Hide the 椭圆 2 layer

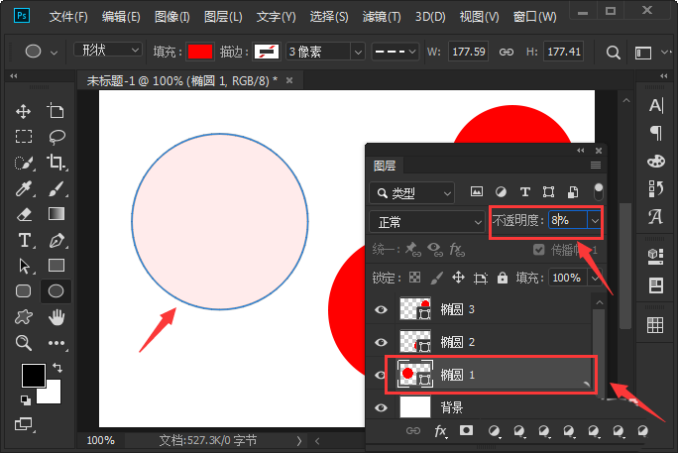[x=381, y=342]
